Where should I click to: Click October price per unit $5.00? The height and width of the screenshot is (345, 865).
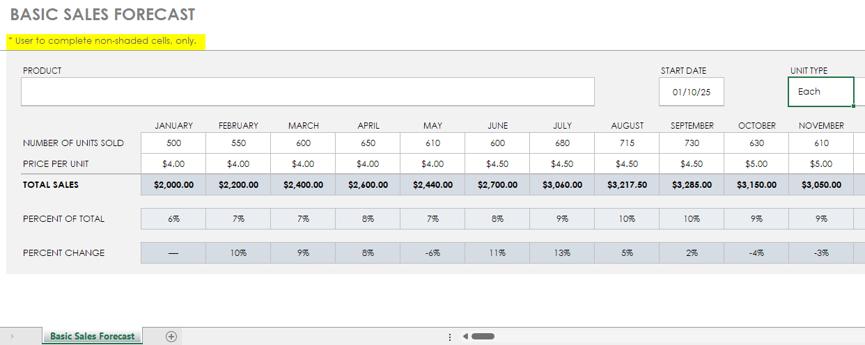tap(756, 164)
